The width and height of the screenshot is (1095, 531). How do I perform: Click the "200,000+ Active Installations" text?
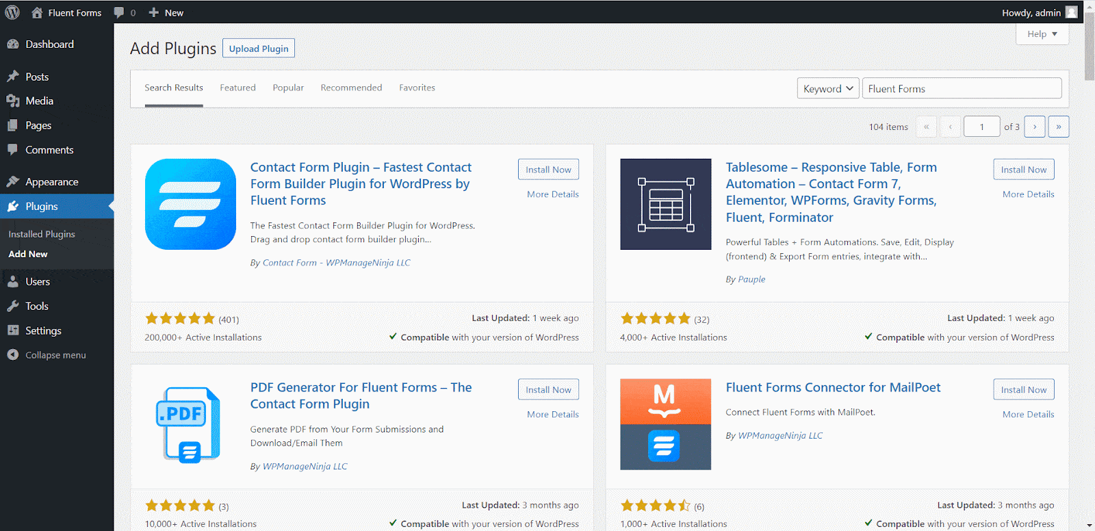[x=203, y=337]
